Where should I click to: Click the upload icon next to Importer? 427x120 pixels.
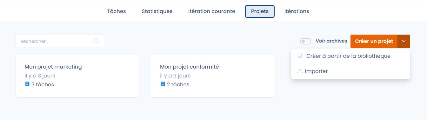coord(300,71)
